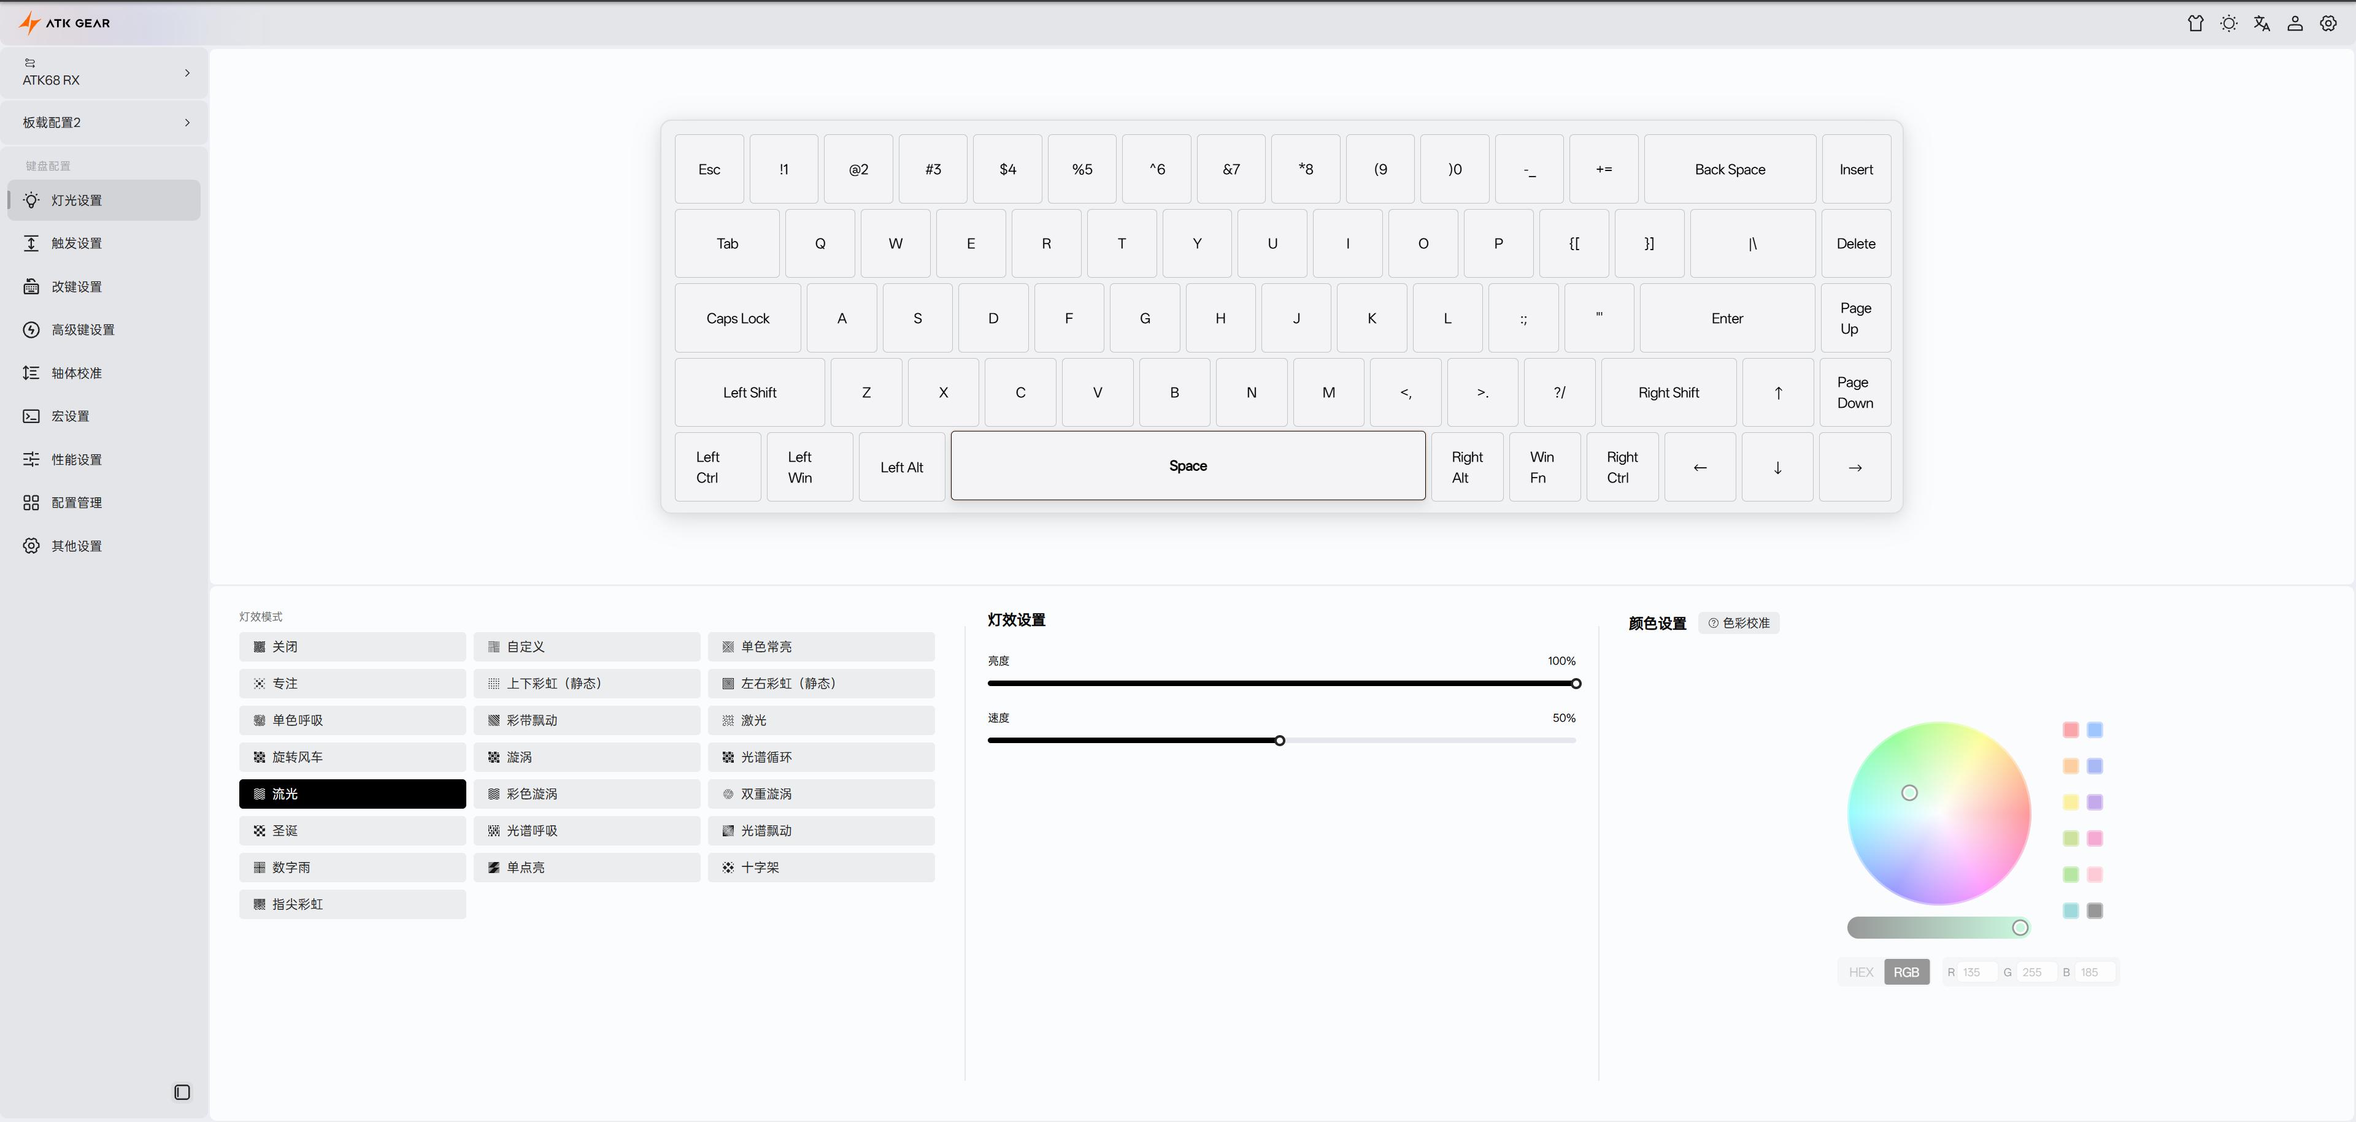
Task: Collapse sidebar with bottom panel icon
Action: click(x=182, y=1092)
